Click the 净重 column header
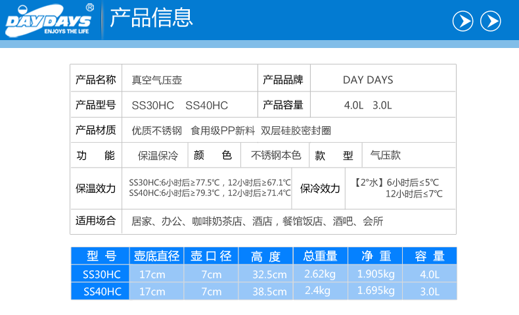This screenshot has height=315, width=519. [375, 256]
